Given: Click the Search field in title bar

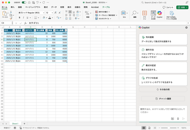Looking at the screenshot, I should click(162, 3).
